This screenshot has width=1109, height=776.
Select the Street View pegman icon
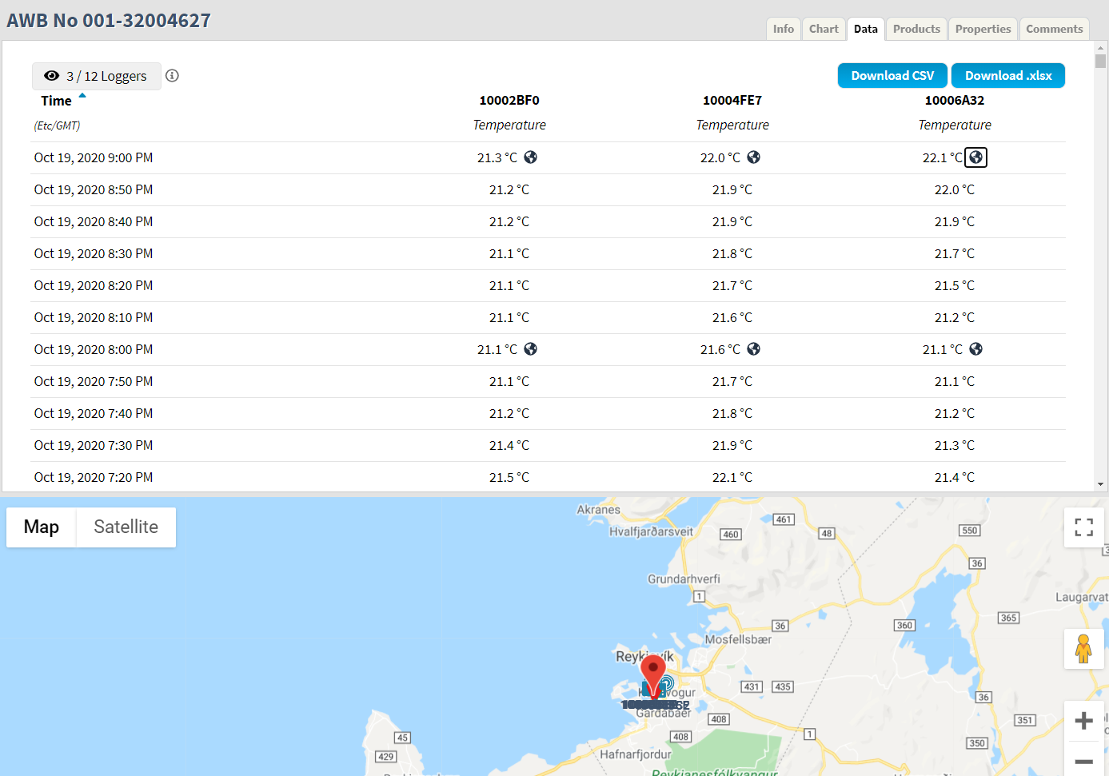pyautogui.click(x=1084, y=649)
